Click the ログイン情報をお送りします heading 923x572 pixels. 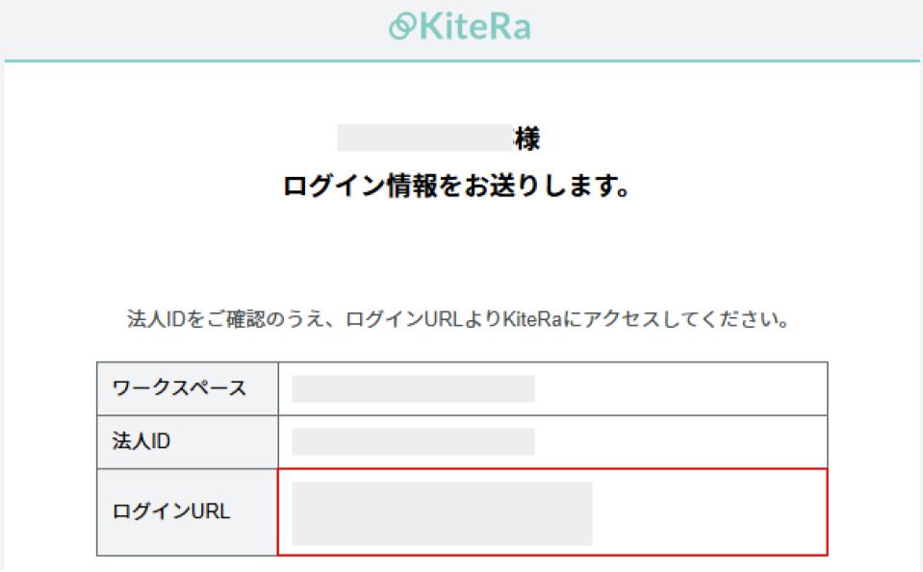(x=457, y=187)
